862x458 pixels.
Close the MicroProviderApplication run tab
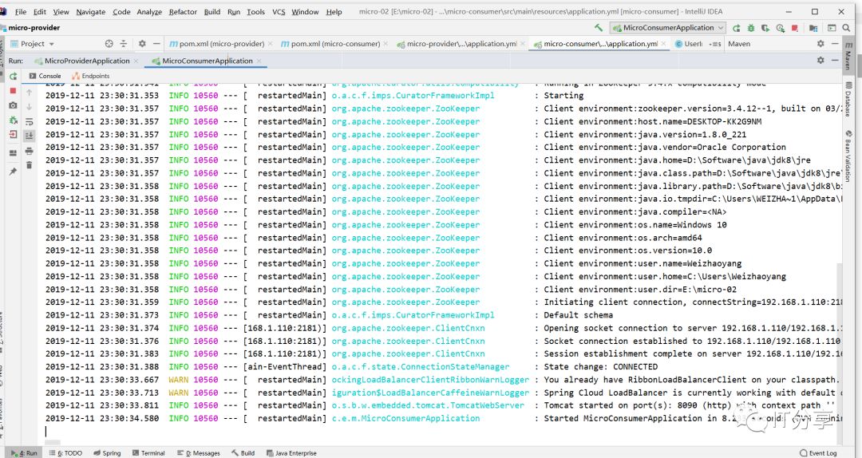click(136, 61)
